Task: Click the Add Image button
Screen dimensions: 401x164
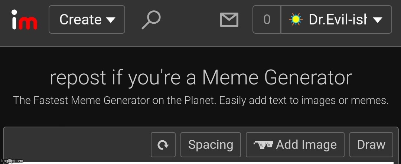Action: pos(295,145)
